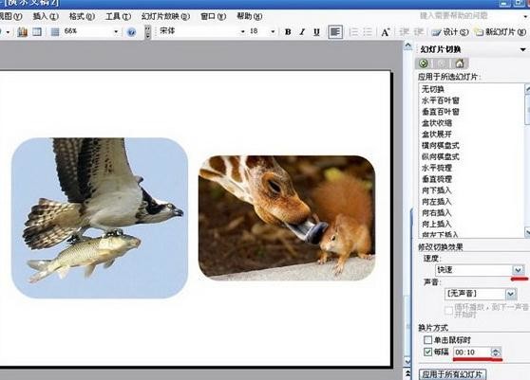Click the insert chart toolbar icon
The height and width of the screenshot is (380, 530).
[x=22, y=32]
